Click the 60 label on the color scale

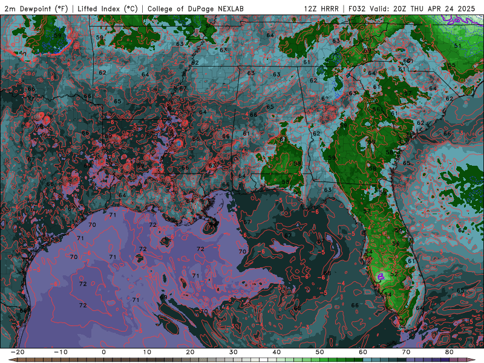click(363, 352)
